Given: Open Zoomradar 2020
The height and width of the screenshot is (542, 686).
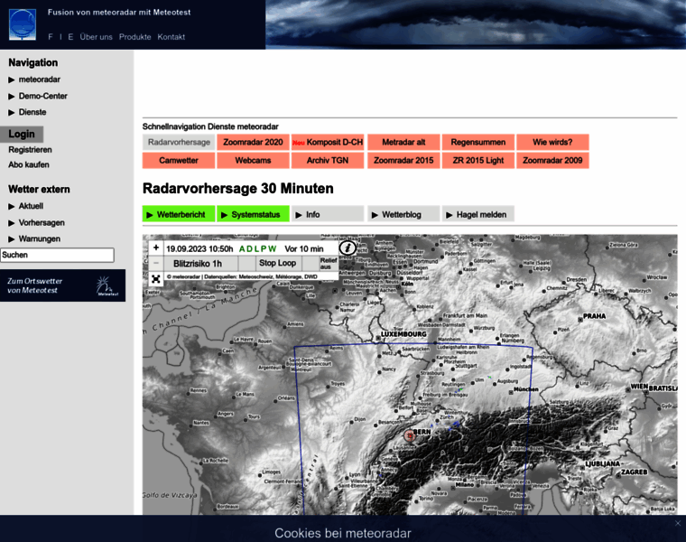Looking at the screenshot, I should click(253, 143).
